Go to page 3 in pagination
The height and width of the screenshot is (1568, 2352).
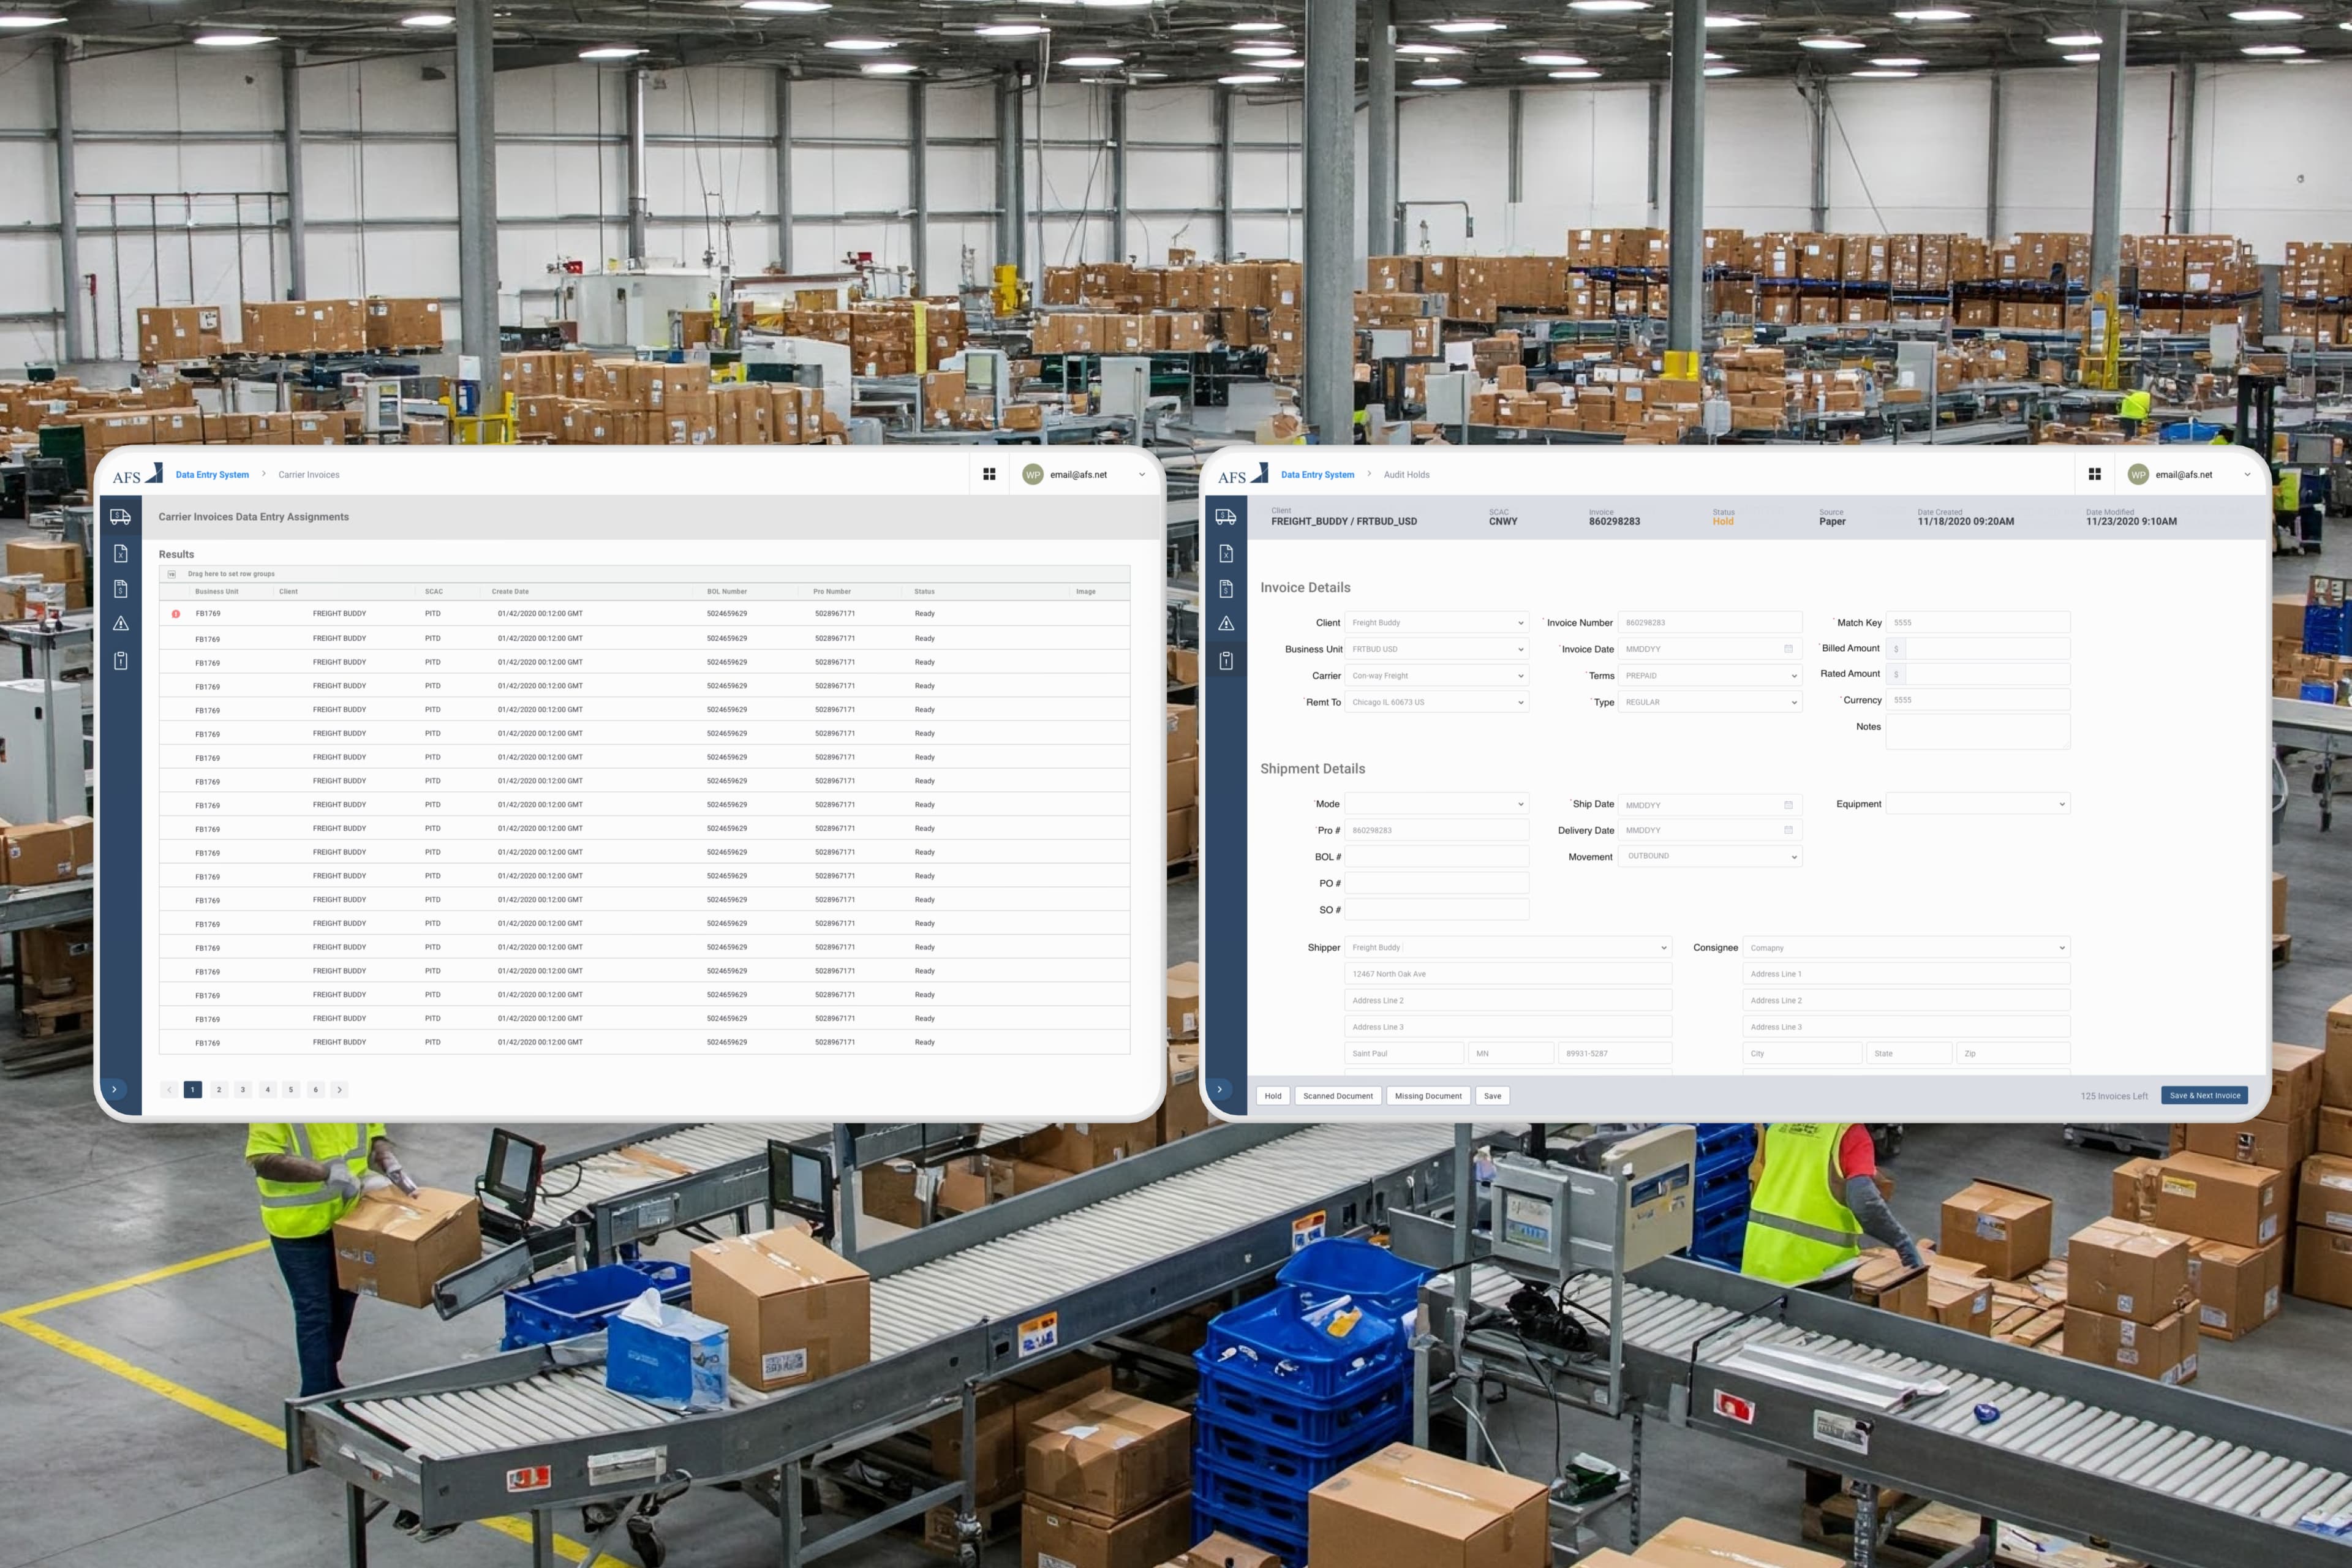tap(242, 1090)
